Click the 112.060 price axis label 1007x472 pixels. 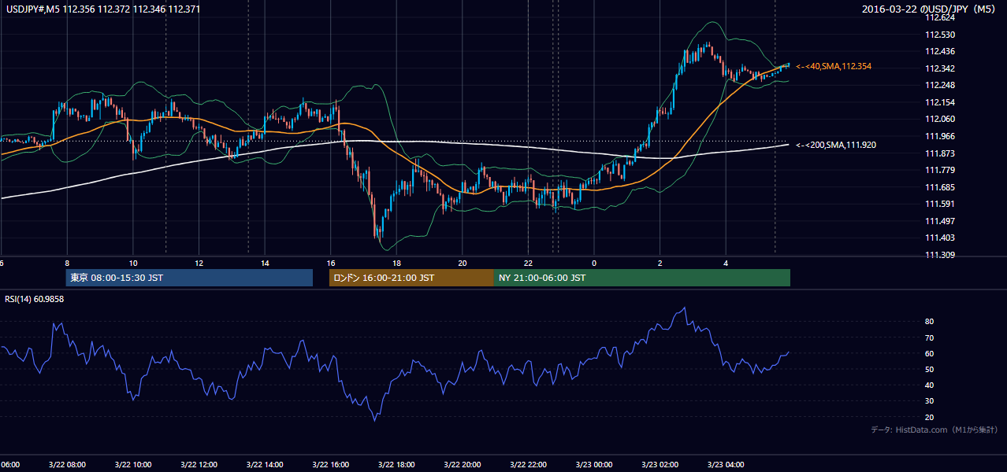pyautogui.click(x=939, y=119)
